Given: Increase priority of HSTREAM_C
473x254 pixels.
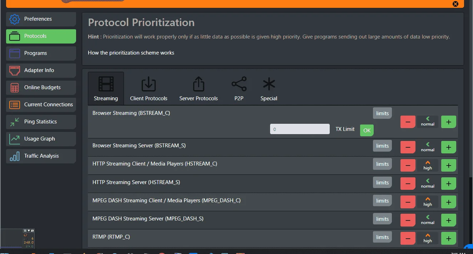Looking at the screenshot, I should [449, 166].
